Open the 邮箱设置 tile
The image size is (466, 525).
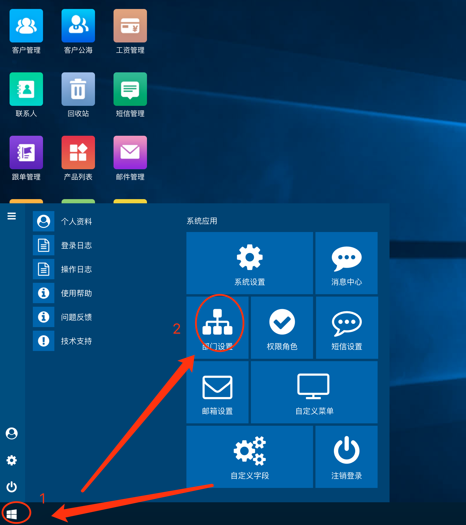(x=217, y=392)
